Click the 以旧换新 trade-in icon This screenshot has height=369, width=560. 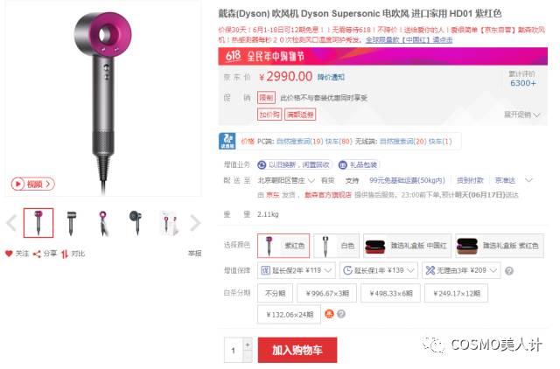(262, 164)
